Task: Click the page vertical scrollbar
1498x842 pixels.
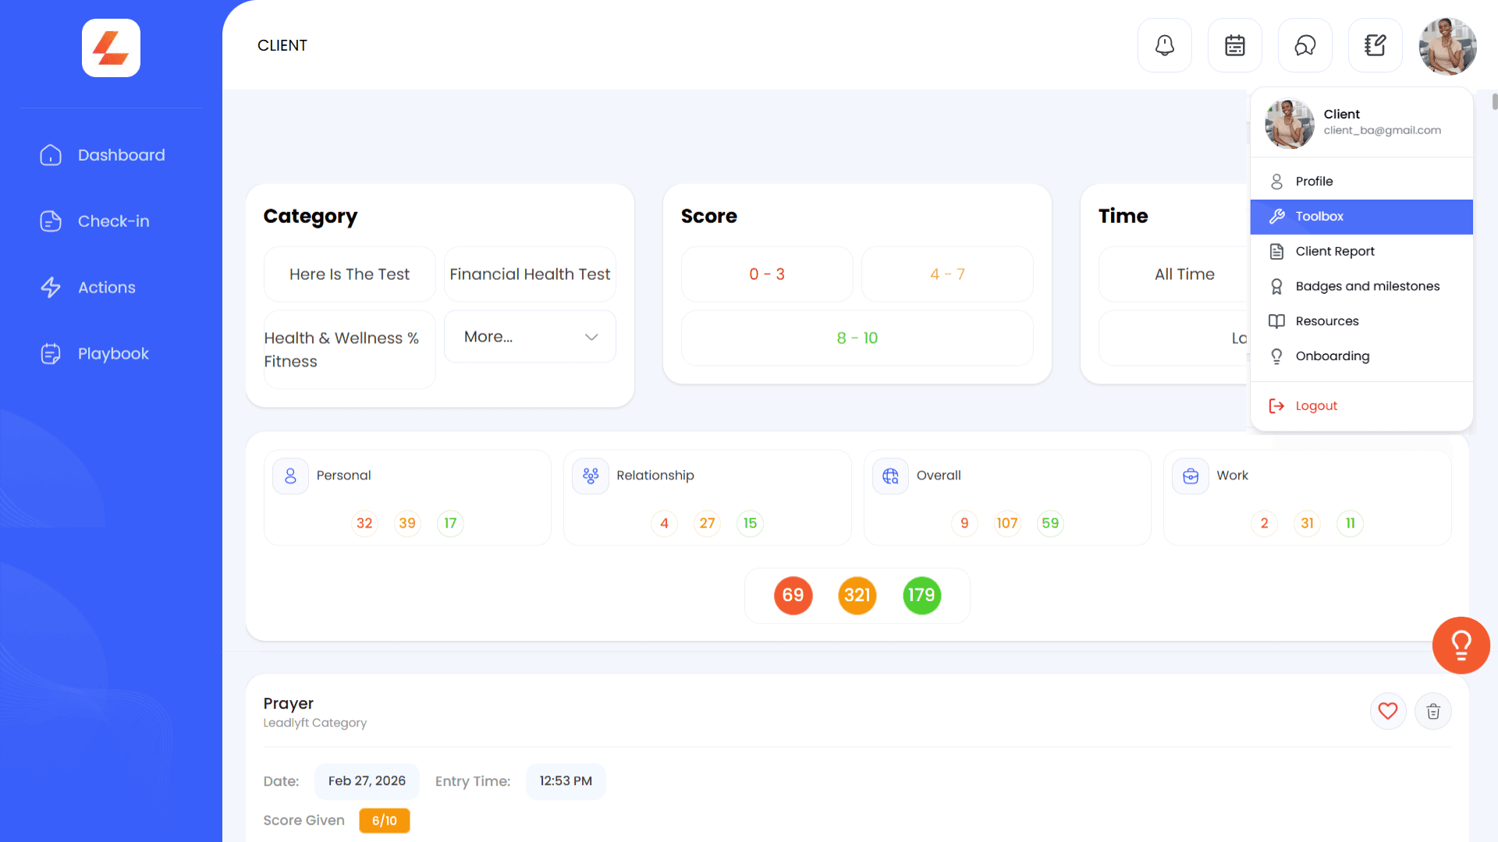Action: pos(1494,101)
